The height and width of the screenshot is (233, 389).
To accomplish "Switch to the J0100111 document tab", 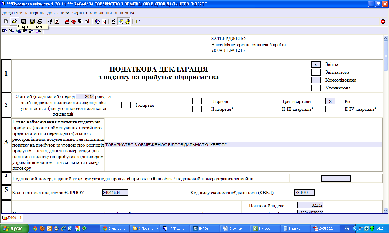I will pos(12,218).
